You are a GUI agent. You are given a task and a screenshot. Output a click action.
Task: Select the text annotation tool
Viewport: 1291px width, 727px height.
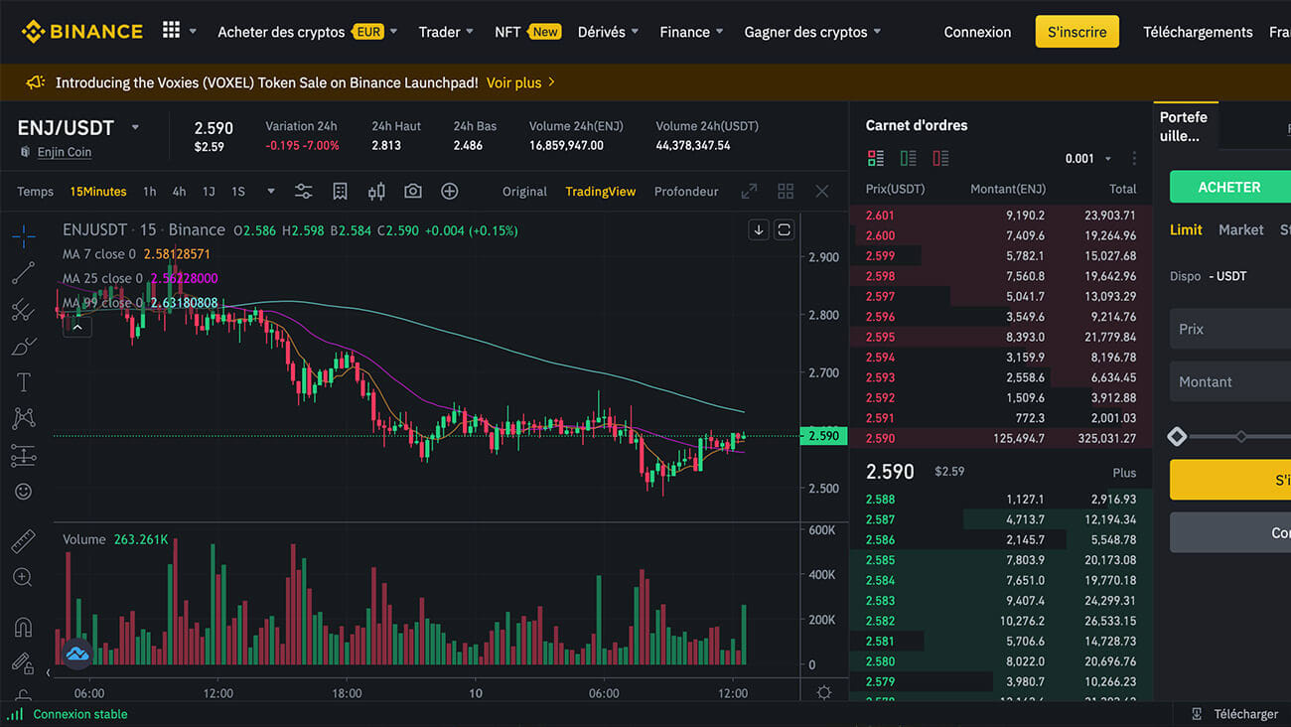[x=24, y=381]
